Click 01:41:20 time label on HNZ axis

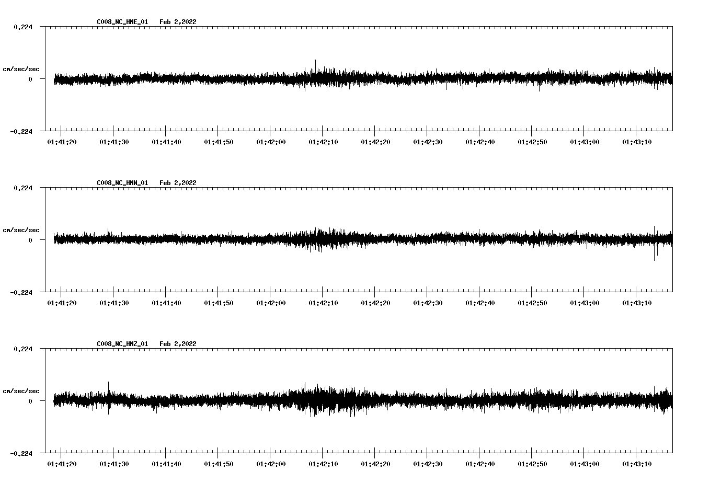point(62,464)
